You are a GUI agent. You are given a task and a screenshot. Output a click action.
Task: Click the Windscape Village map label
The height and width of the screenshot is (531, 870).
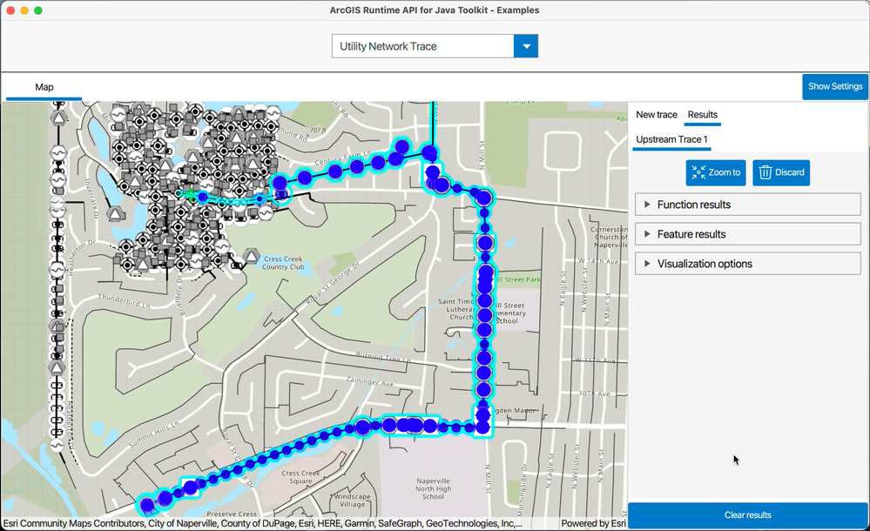tap(352, 501)
